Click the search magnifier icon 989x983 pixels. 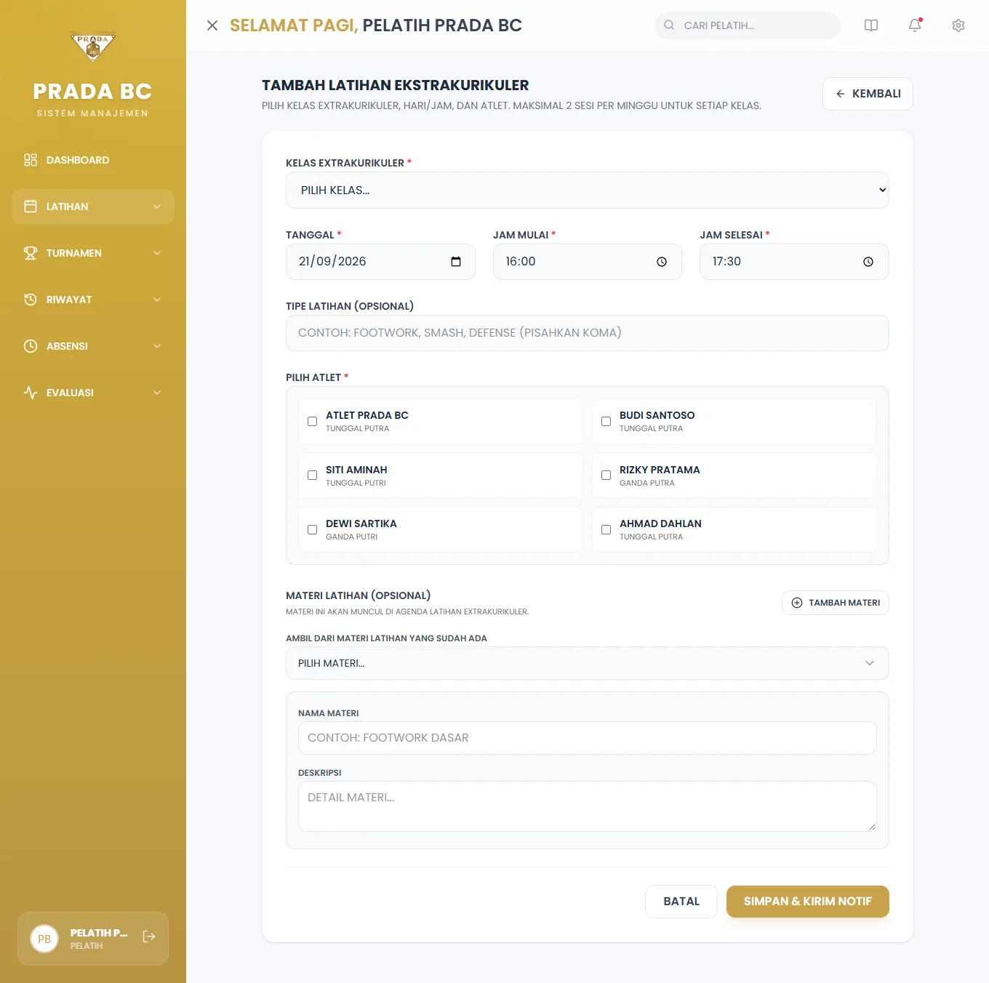669,25
